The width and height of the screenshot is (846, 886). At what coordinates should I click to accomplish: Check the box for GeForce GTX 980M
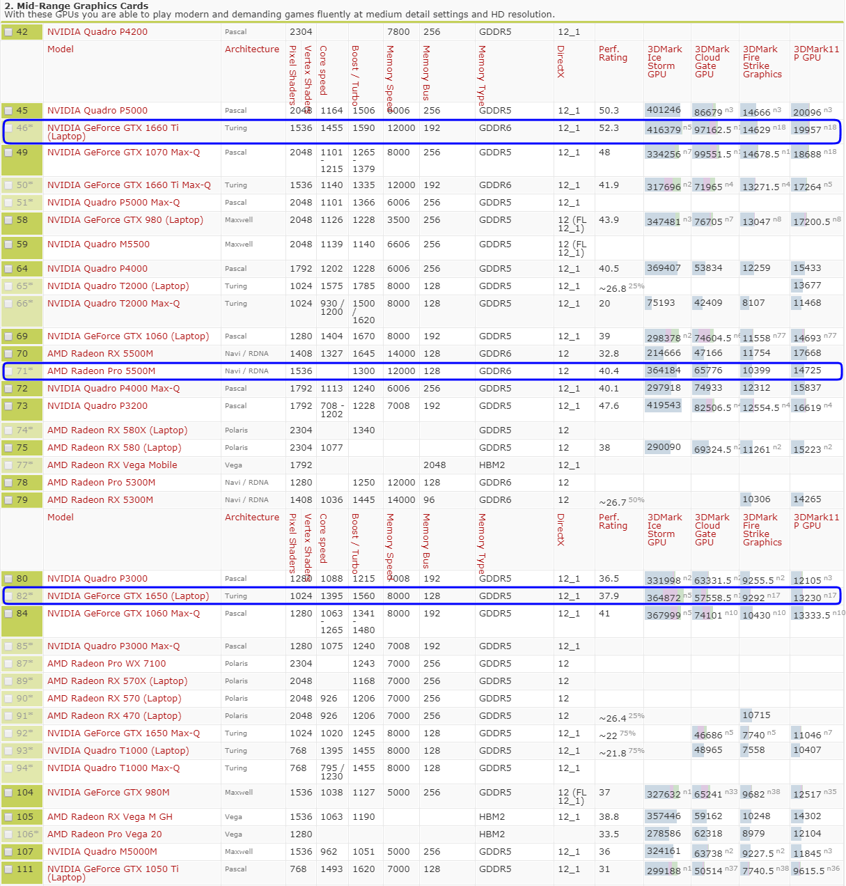tap(8, 793)
